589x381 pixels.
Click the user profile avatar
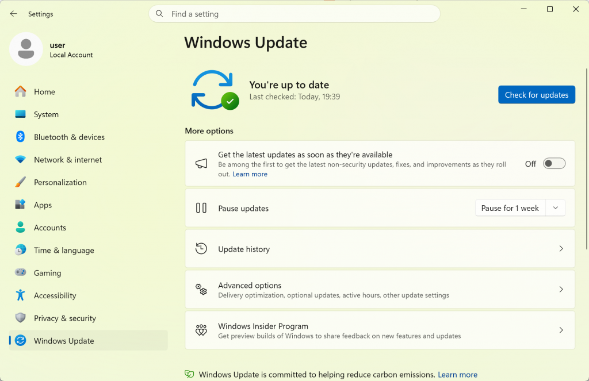26,49
